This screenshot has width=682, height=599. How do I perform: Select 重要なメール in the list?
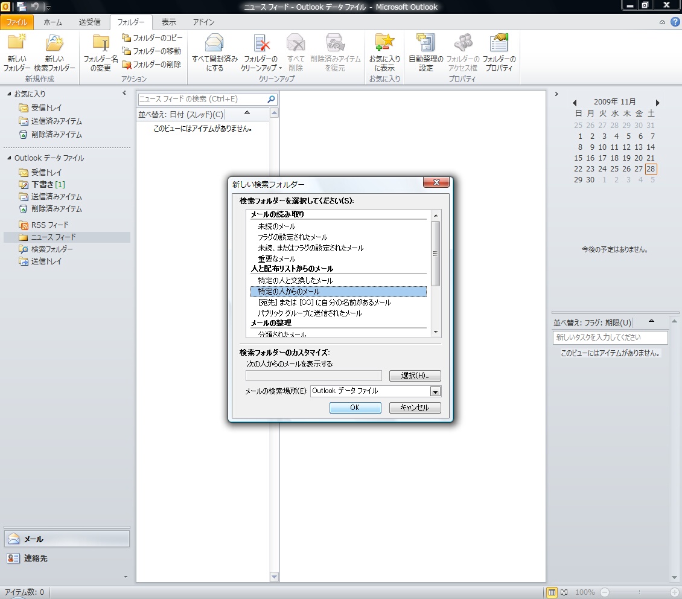(x=276, y=259)
